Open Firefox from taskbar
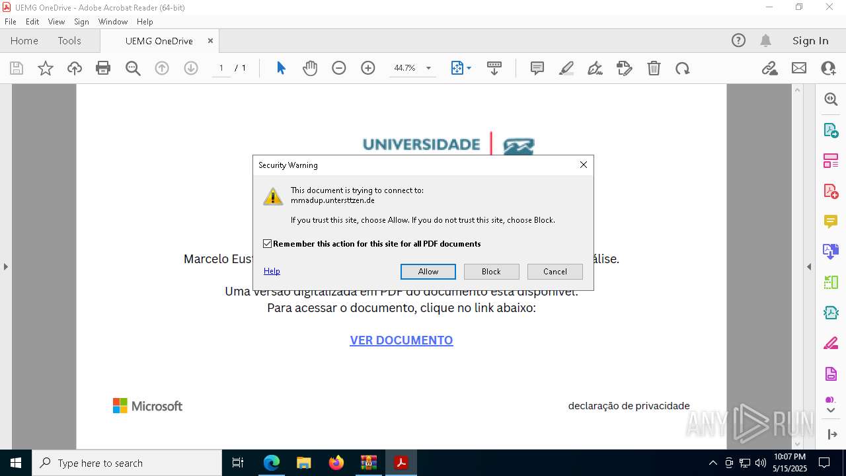 [336, 463]
